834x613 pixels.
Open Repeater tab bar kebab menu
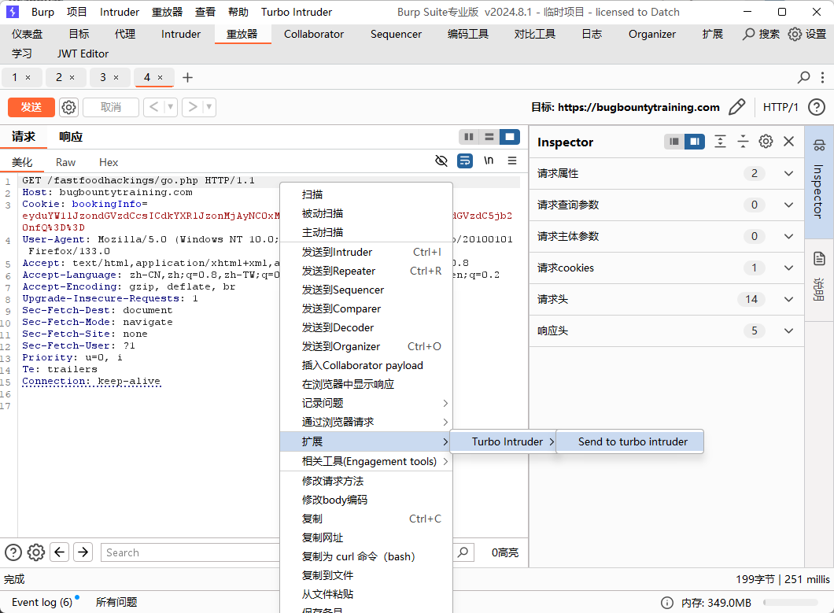tap(822, 78)
